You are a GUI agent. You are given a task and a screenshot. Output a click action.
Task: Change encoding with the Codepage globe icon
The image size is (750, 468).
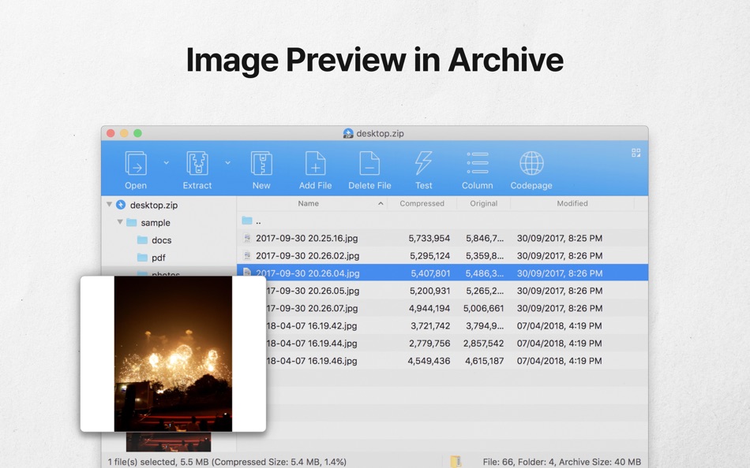(x=531, y=163)
